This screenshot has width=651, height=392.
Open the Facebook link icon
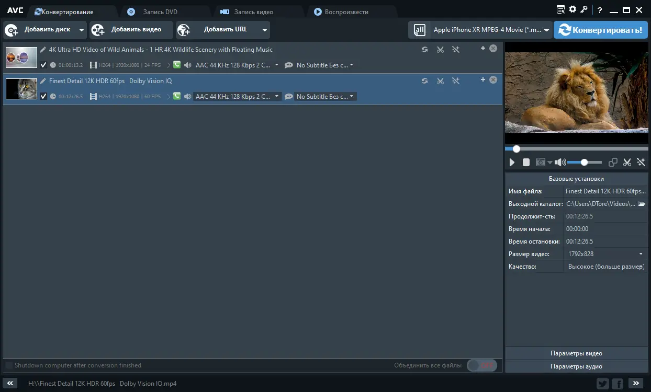[618, 384]
